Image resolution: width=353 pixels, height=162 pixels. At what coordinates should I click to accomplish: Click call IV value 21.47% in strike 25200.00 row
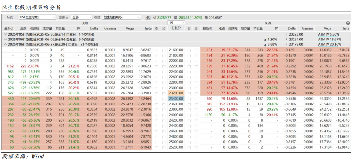point(74,148)
